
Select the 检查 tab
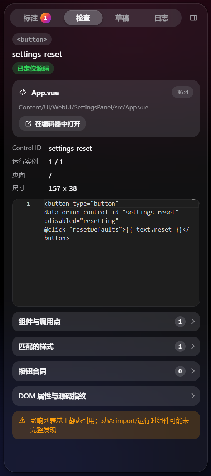click(x=83, y=18)
